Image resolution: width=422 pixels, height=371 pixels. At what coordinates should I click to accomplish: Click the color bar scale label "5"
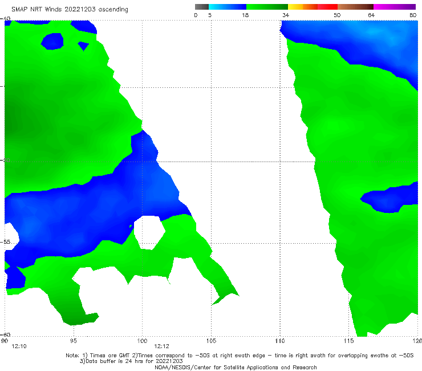point(210,15)
